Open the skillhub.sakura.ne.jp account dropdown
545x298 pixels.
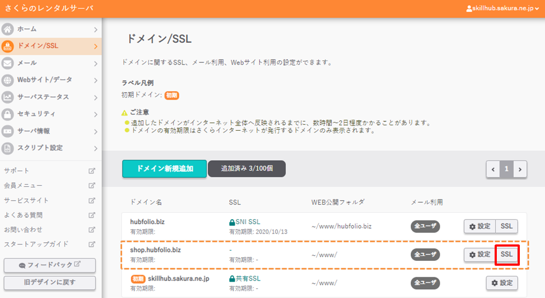503,8
